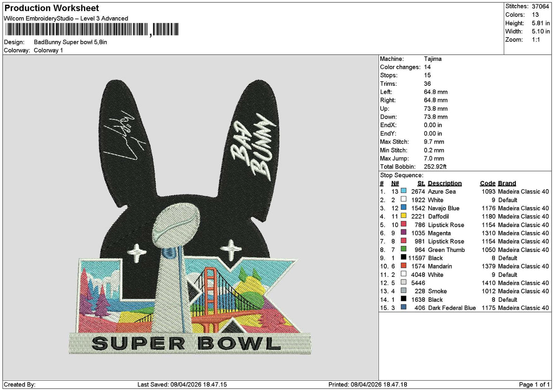554x391 pixels.
Task: Click the Colors value 13
Action: (x=535, y=15)
